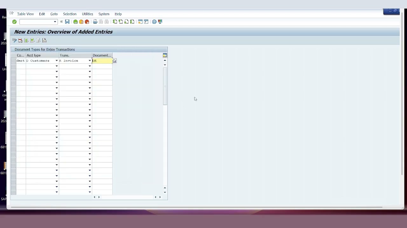
Task: Open search help next to Document type field
Action: pyautogui.click(x=114, y=61)
